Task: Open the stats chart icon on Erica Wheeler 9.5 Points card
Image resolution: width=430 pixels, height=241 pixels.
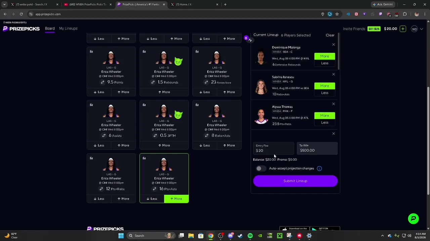Action: [x=91, y=52]
